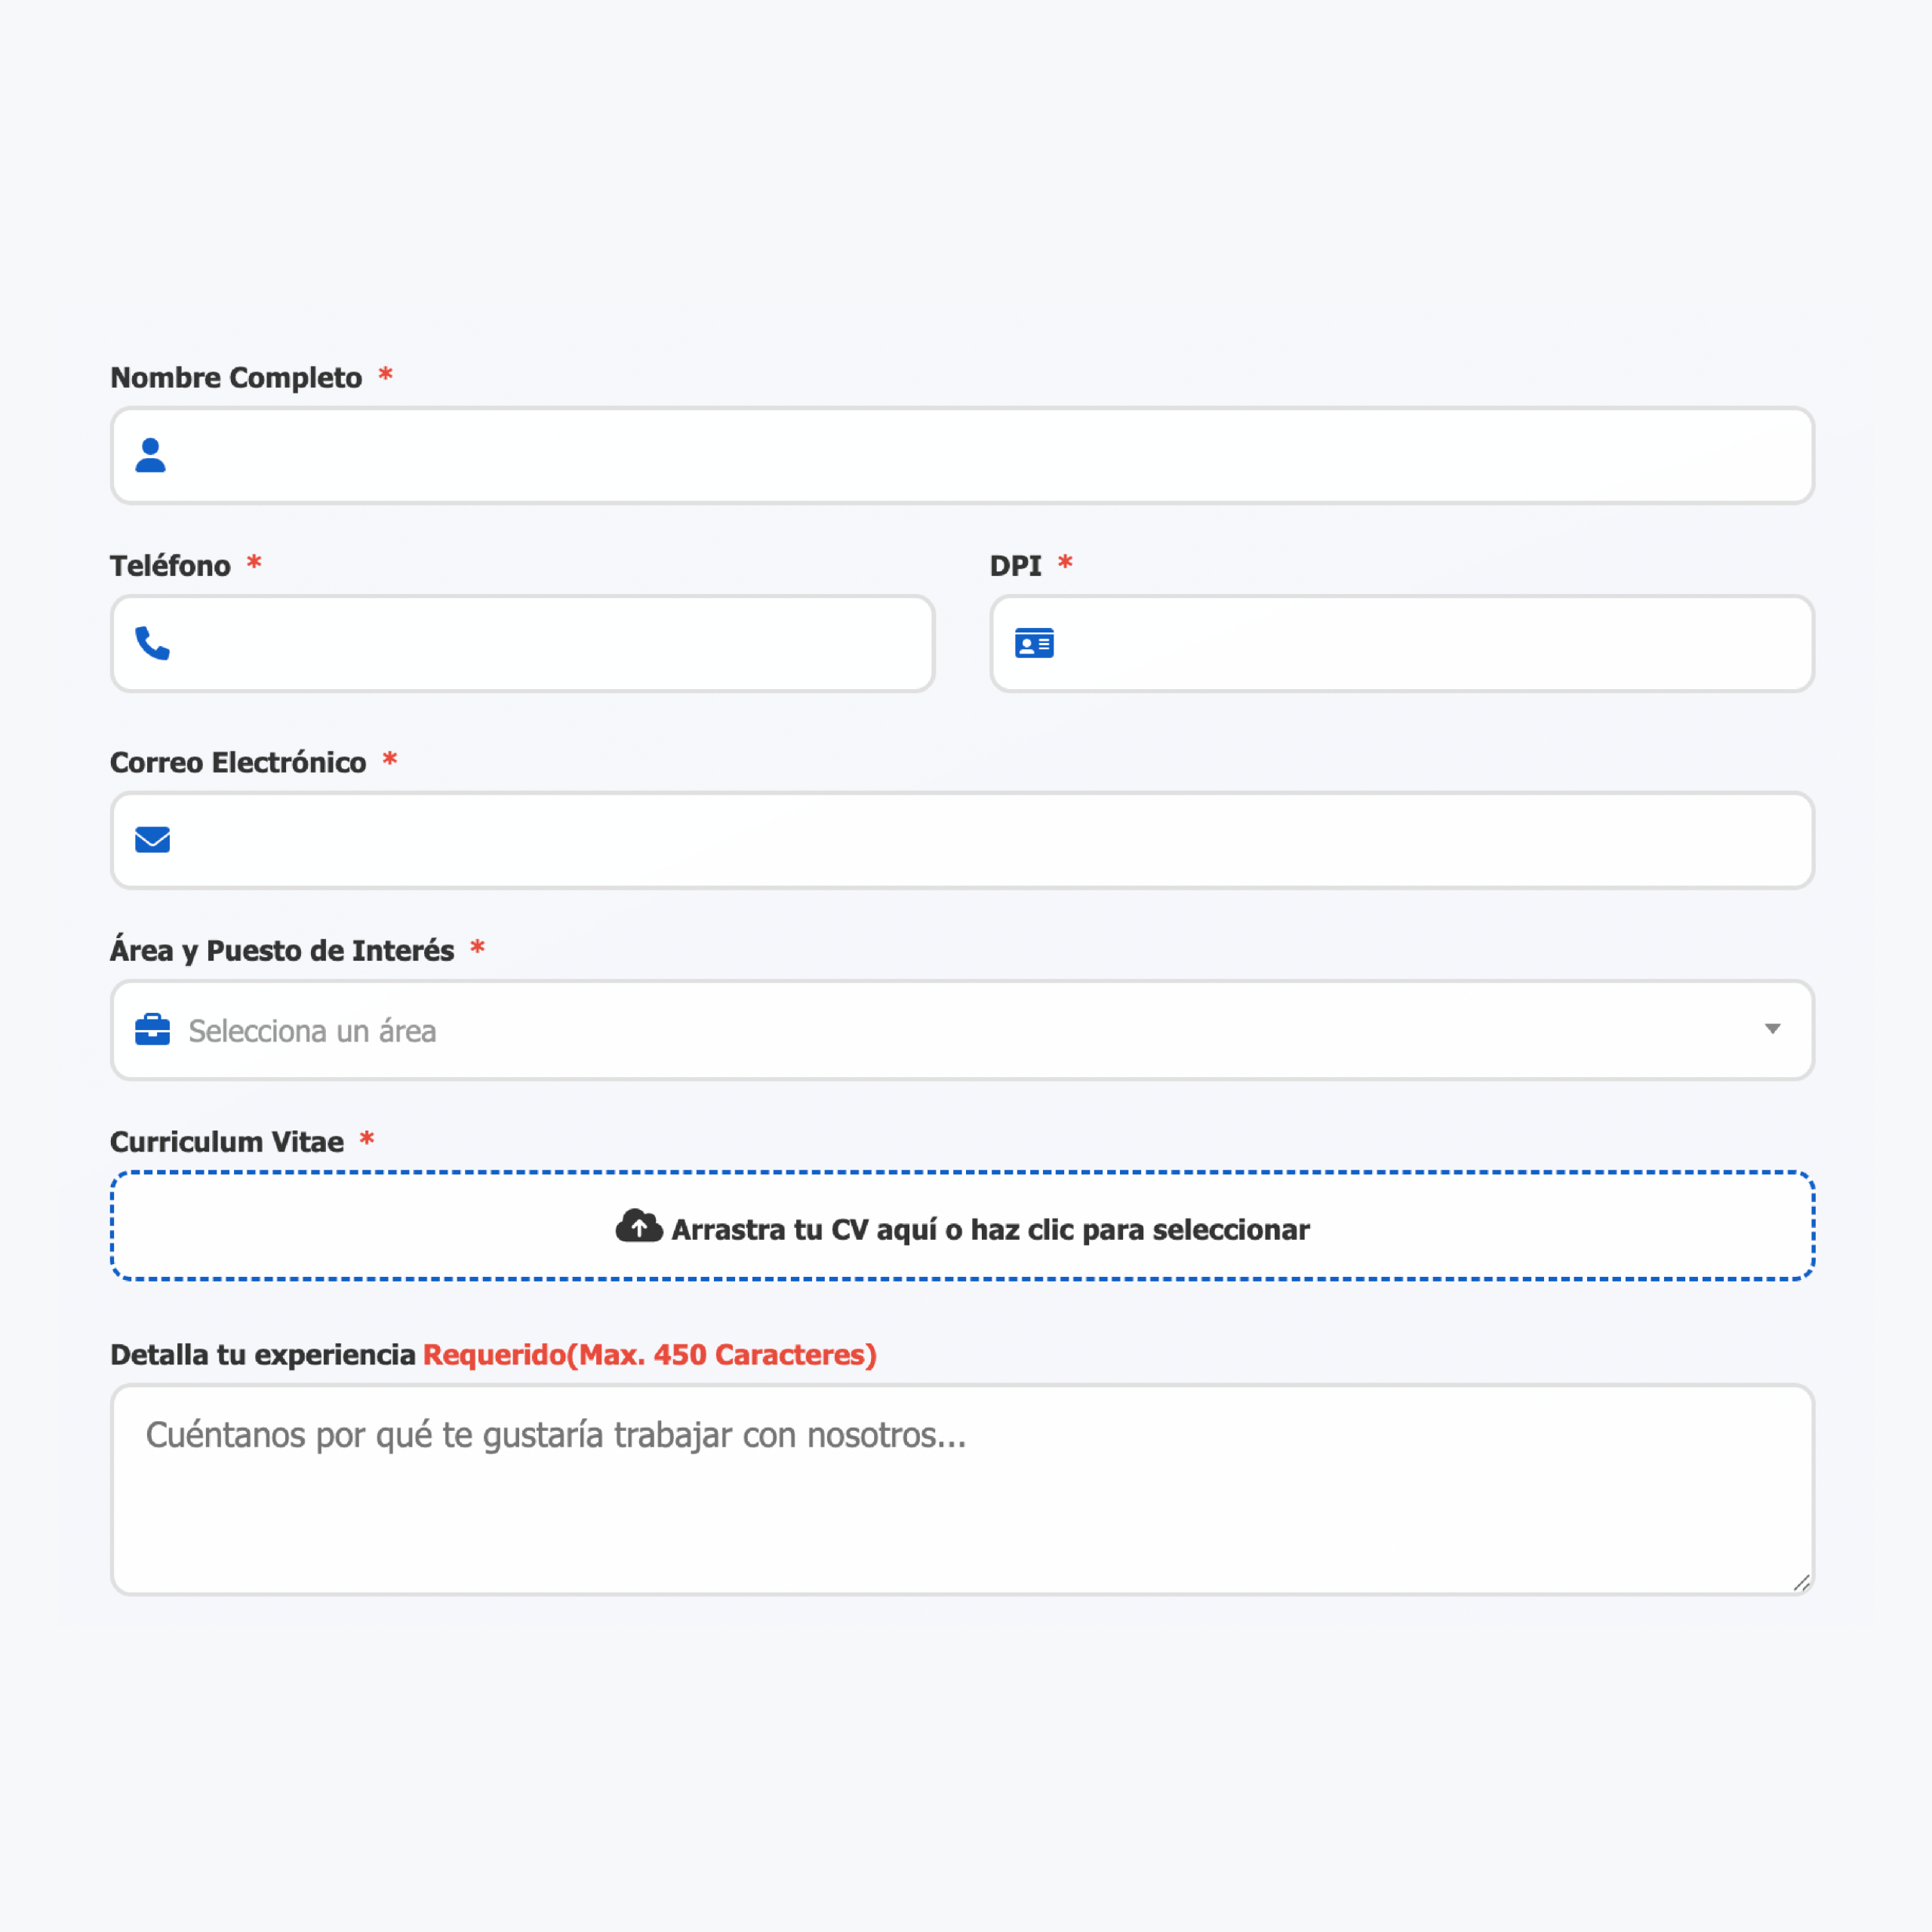1932x1932 pixels.
Task: Click the phone icon in Teléfono field
Action: [x=152, y=643]
